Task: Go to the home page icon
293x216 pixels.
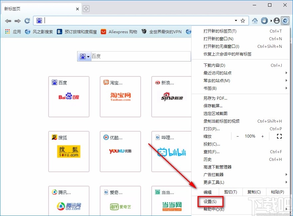Action: (x=255, y=21)
